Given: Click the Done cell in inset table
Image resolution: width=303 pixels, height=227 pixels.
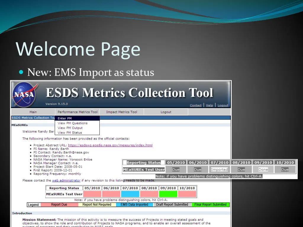Looking at the screenshot, I should (x=263, y=169).
